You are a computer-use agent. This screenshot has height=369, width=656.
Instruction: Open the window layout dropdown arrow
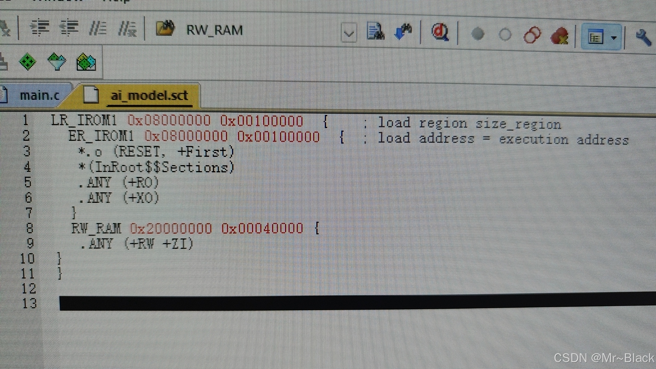tap(614, 38)
